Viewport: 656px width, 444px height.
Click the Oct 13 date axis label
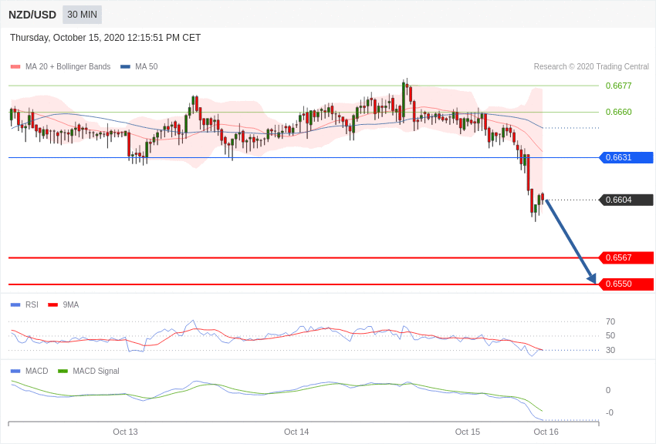[125, 432]
